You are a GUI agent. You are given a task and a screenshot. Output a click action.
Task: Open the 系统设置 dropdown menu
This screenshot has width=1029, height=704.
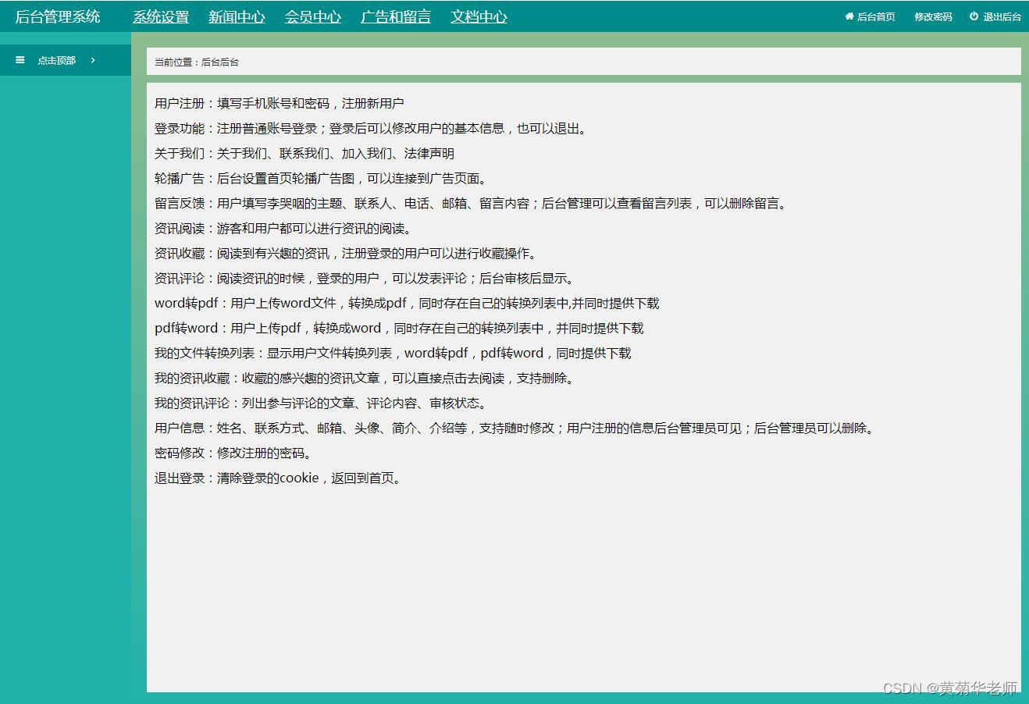tap(160, 16)
